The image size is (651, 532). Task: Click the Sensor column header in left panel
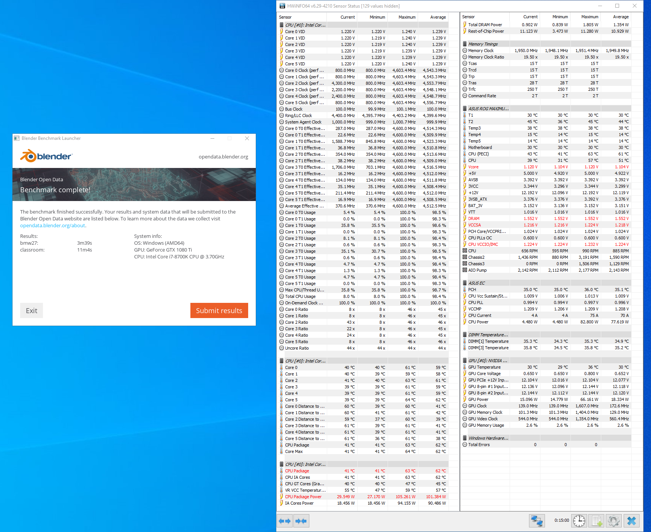(302, 17)
